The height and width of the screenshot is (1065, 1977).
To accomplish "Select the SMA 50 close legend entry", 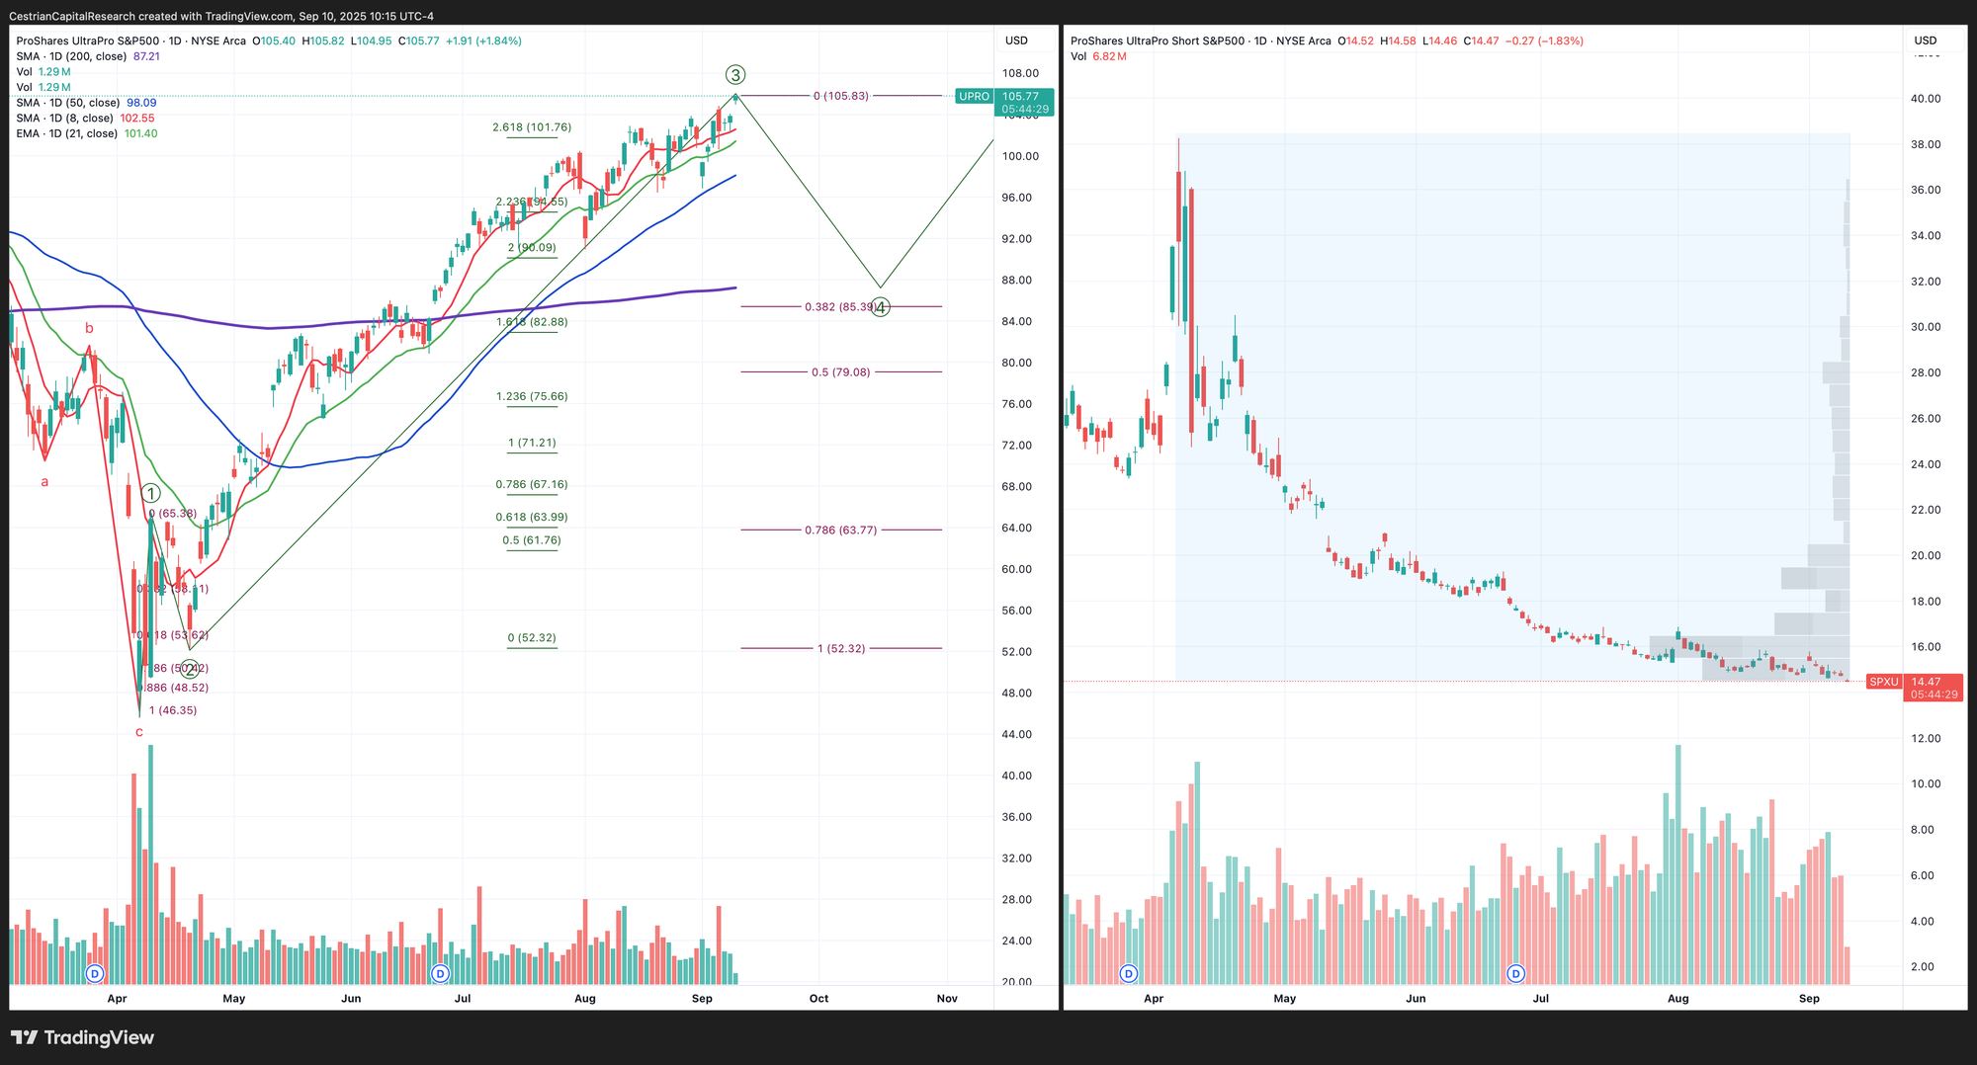I will (x=86, y=103).
